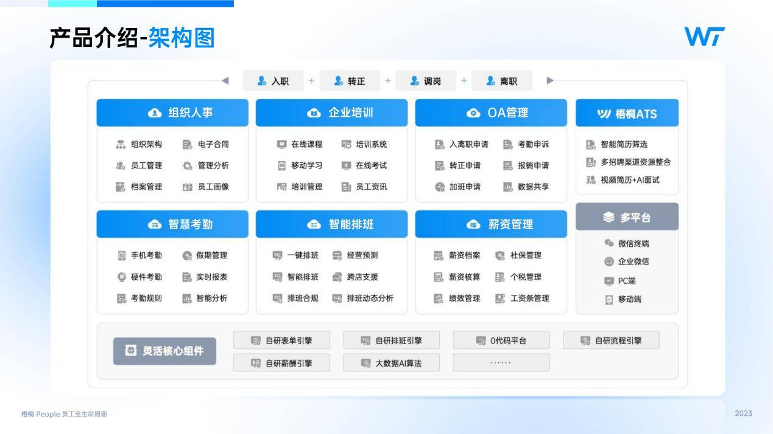Open the 智慧考勤 module header
Viewport: 773px width, 434px height.
(x=172, y=224)
